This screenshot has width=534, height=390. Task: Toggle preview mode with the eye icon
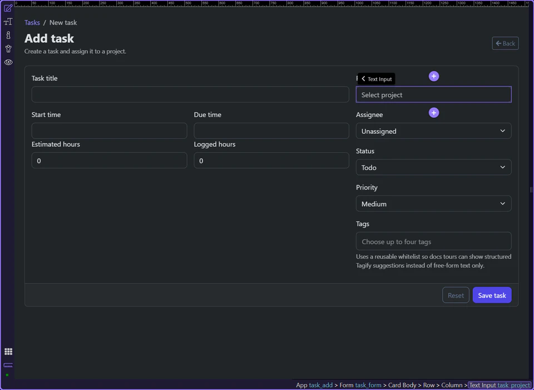(8, 62)
